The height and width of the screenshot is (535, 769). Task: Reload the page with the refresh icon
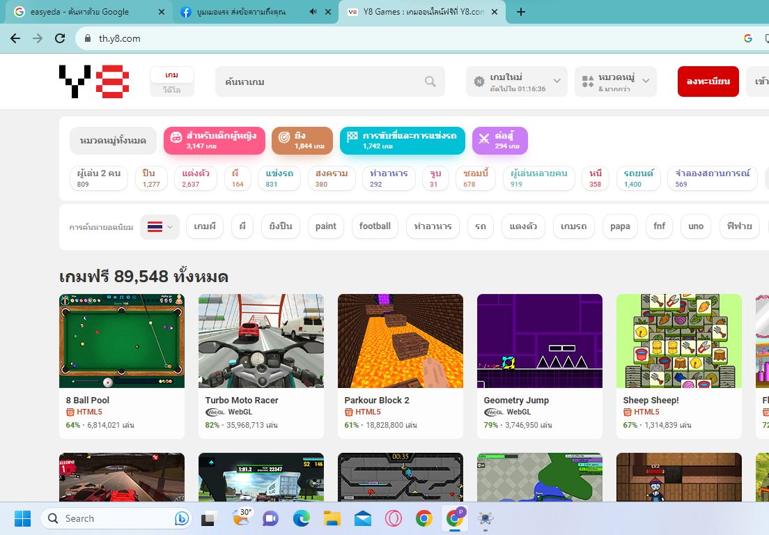(x=60, y=38)
